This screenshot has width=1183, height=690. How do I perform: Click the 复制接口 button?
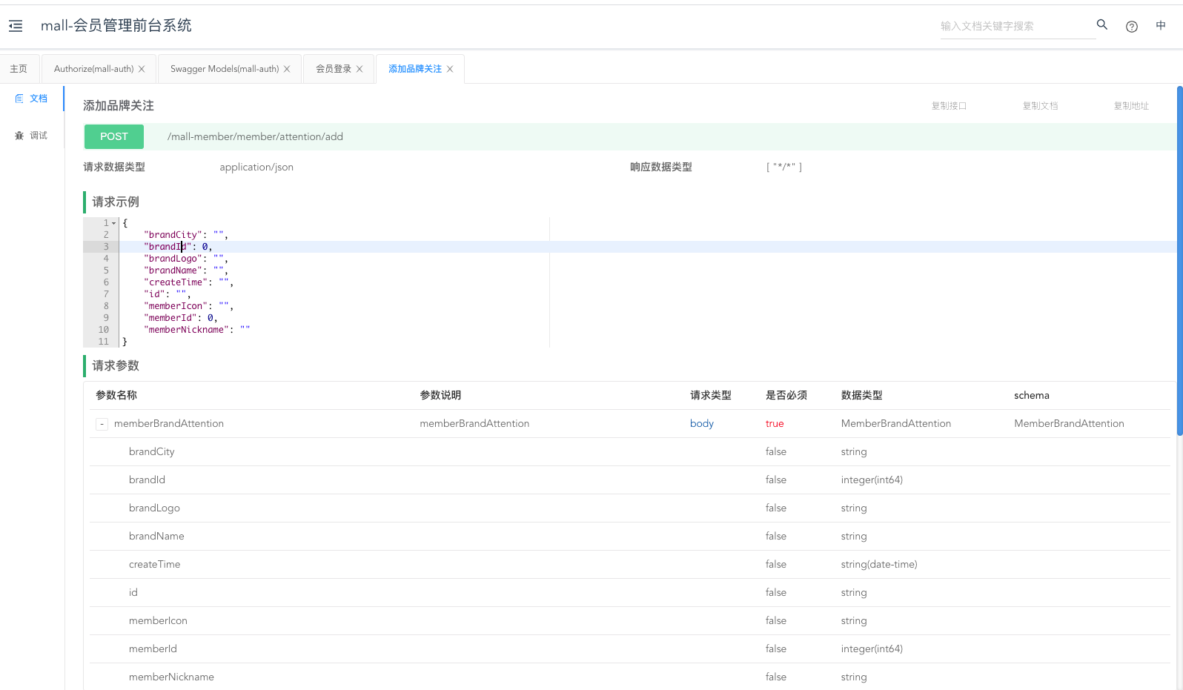point(950,106)
